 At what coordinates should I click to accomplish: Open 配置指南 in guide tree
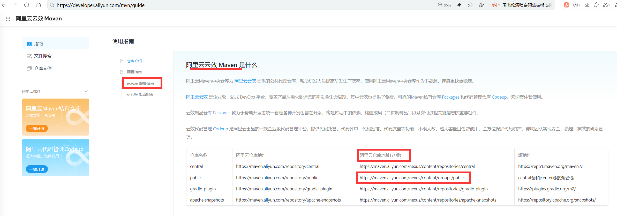pos(134,72)
